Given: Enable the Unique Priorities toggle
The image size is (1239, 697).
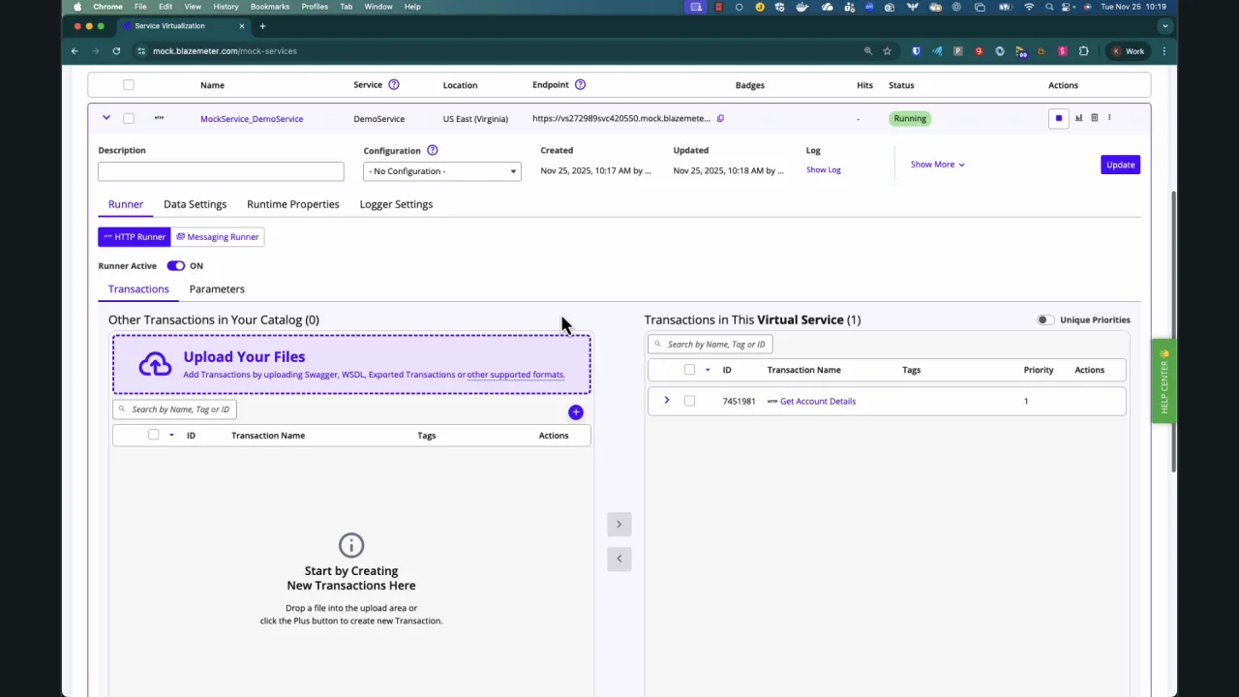Looking at the screenshot, I should point(1044,319).
